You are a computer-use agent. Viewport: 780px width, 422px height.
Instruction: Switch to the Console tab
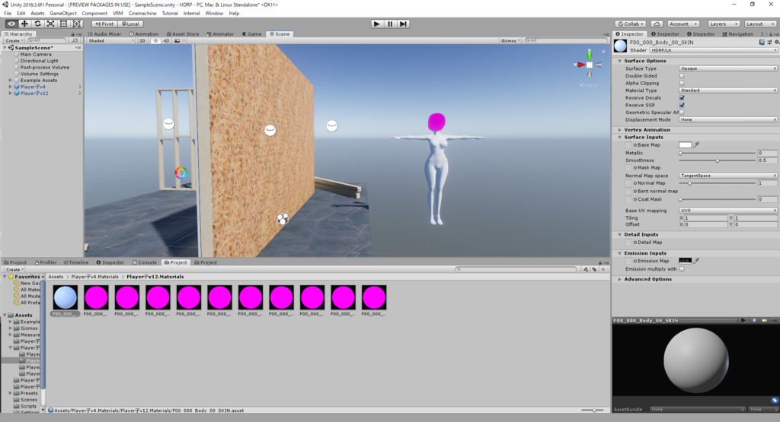(144, 262)
